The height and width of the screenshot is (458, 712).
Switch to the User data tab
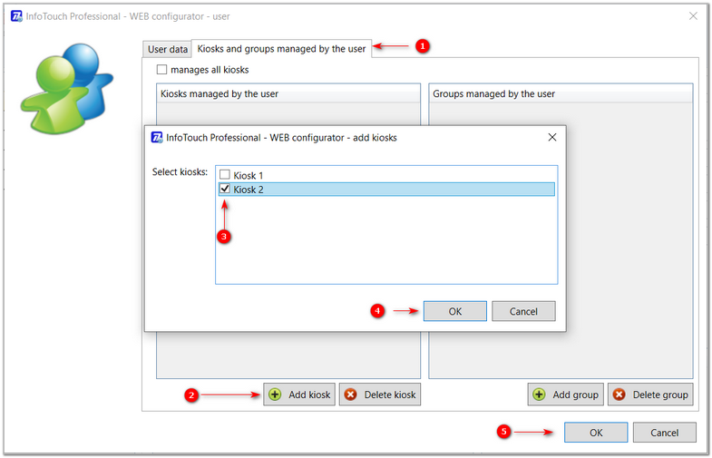pyautogui.click(x=168, y=49)
